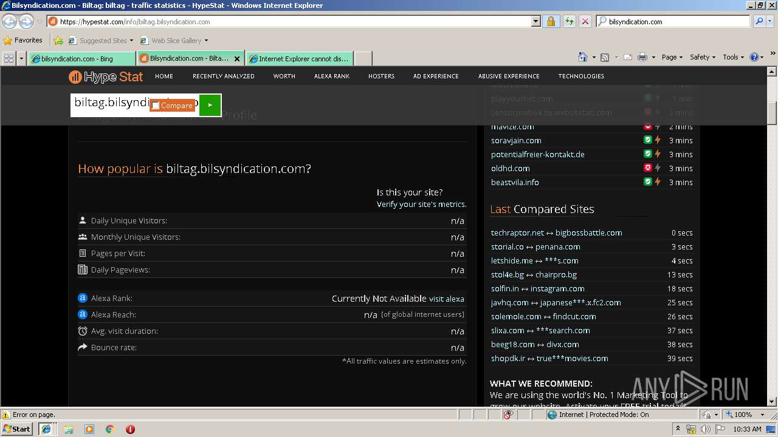Open oldhd.com link

coord(511,168)
